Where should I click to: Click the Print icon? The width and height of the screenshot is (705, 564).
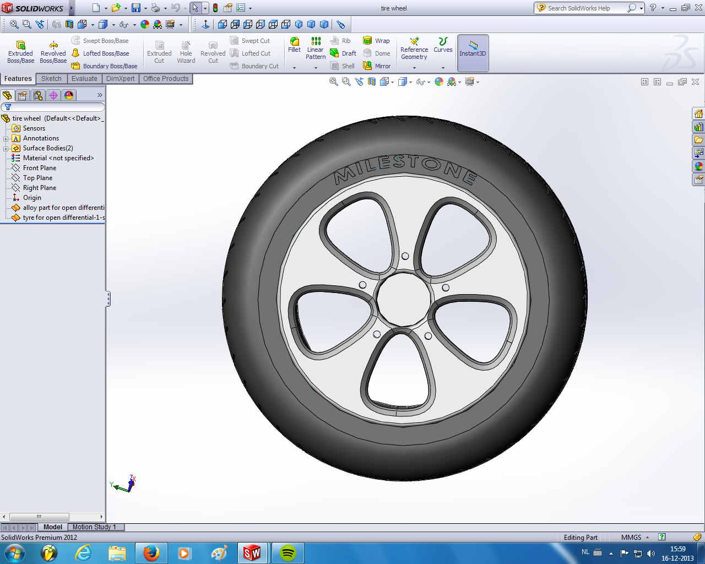155,8
